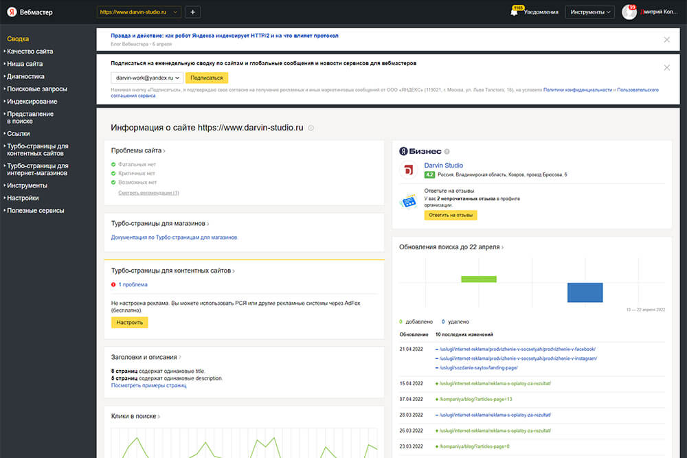
Task: Click green check next to Возможных нет
Action: coord(113,182)
